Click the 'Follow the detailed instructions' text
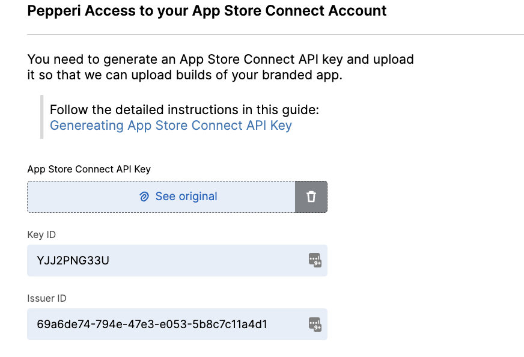Screen dimensions: 524x357 click(x=184, y=109)
